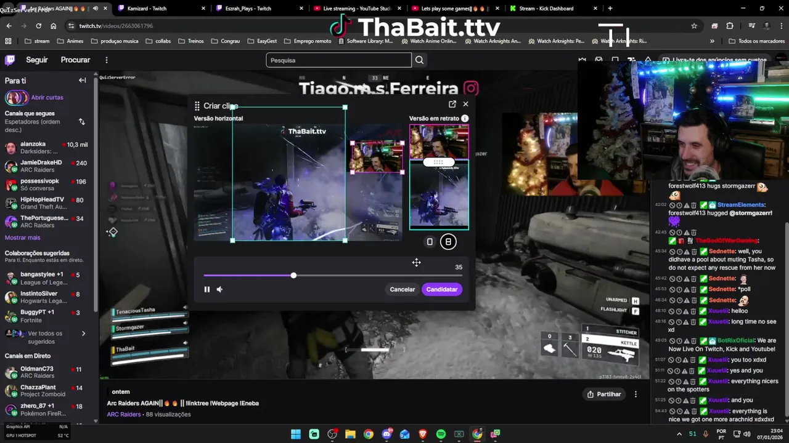Viewport: 789px width, 443px height.
Task: Select single-frame portrait layout
Action: (x=430, y=242)
